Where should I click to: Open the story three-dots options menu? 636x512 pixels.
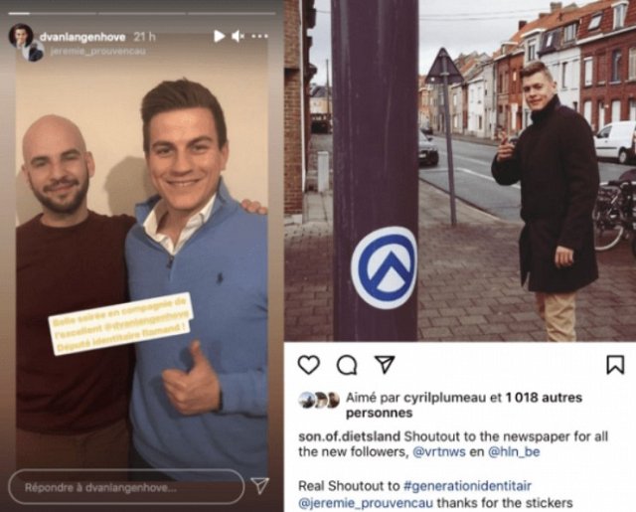tap(259, 37)
